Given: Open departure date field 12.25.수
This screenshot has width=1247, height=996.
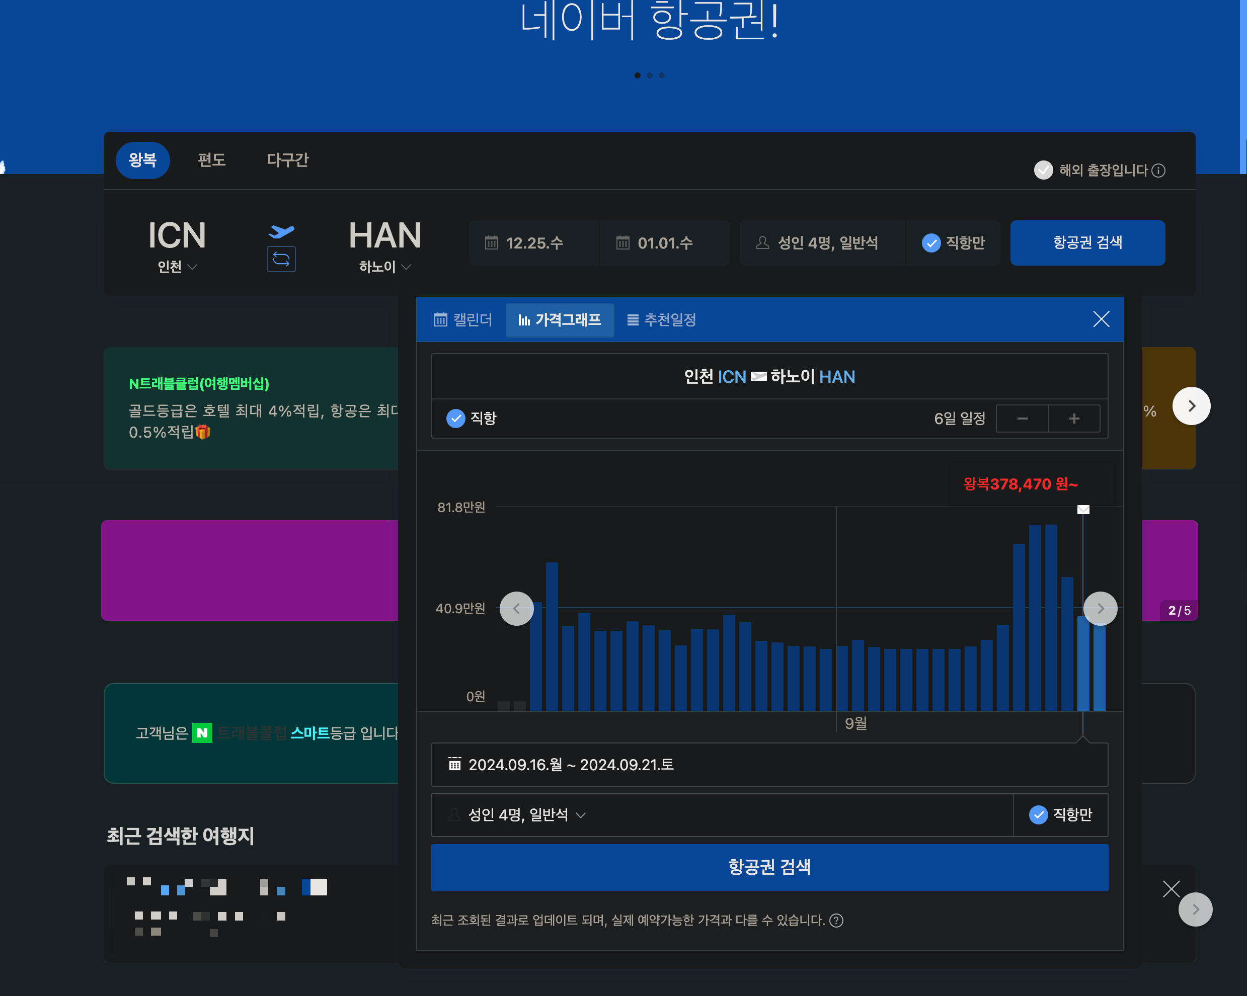Looking at the screenshot, I should pyautogui.click(x=533, y=243).
